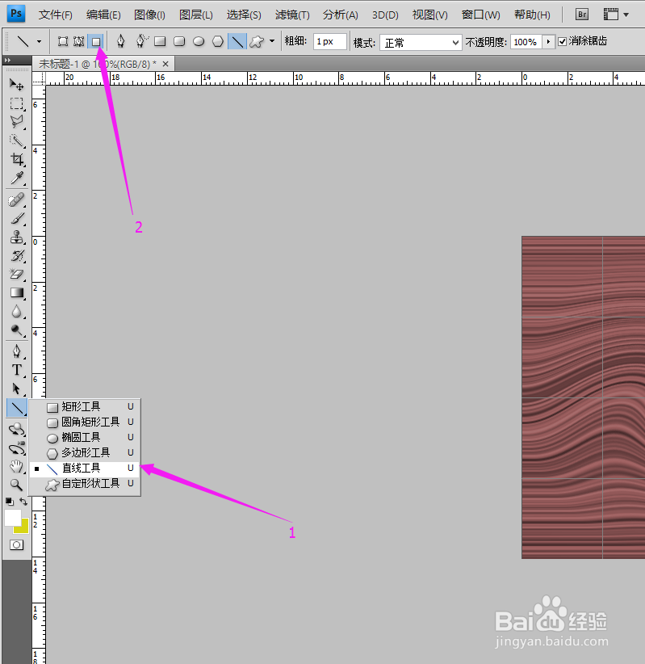
Task: Select the Clone Stamp tool
Action: coord(16,237)
